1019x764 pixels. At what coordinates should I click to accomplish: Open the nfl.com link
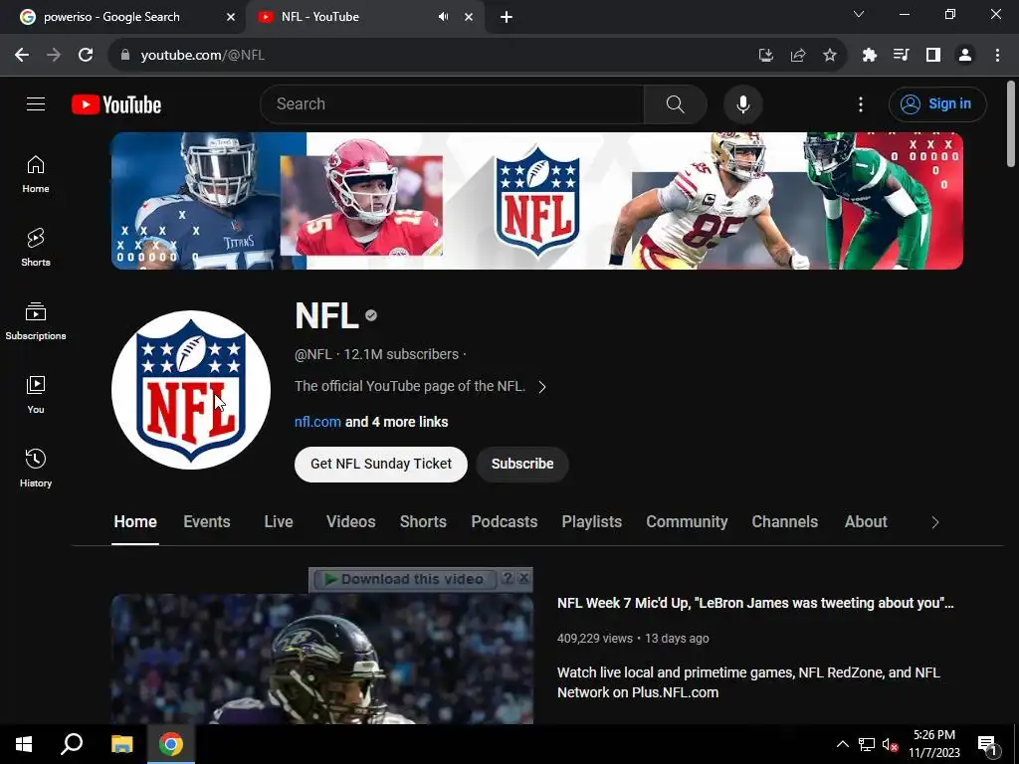pos(317,422)
